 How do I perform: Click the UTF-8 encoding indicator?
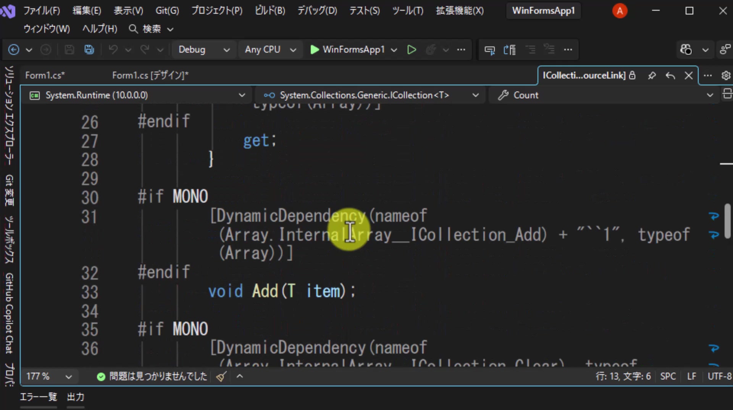point(720,376)
